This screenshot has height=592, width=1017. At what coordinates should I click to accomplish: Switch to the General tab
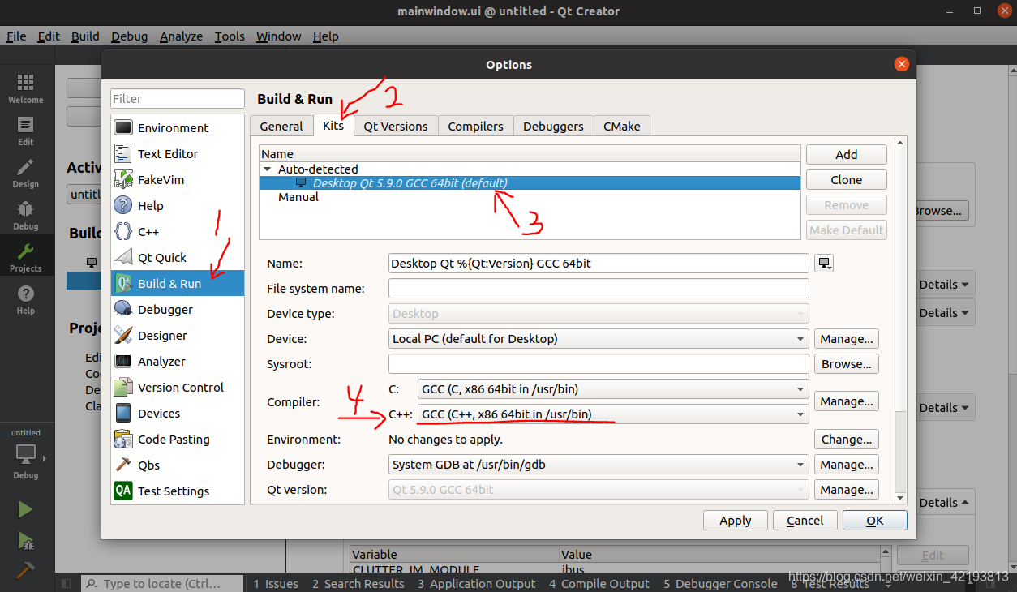pos(281,126)
